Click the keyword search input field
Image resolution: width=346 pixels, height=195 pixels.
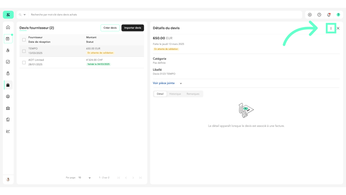click(165, 15)
